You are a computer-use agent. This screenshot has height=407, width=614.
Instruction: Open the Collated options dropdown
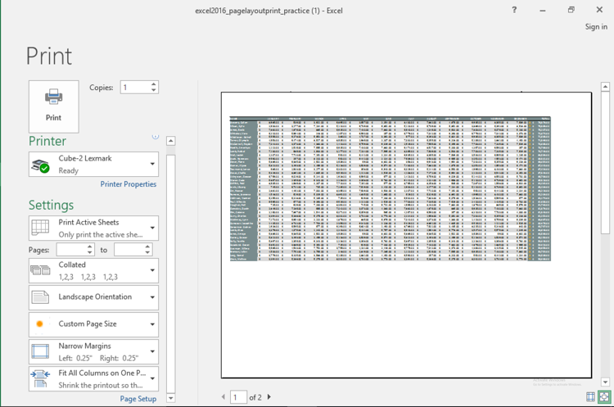point(93,271)
